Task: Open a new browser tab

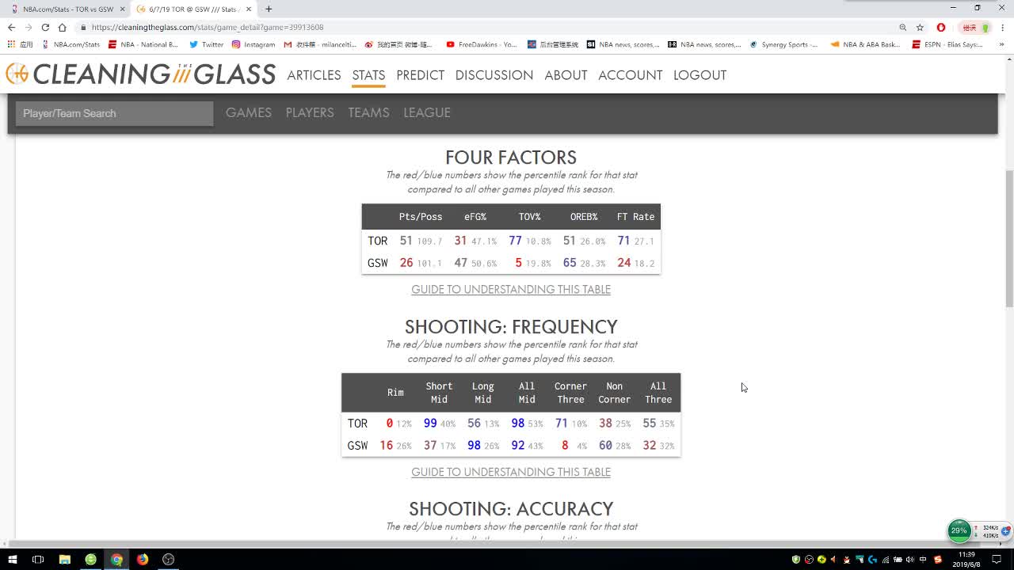Action: point(269,9)
